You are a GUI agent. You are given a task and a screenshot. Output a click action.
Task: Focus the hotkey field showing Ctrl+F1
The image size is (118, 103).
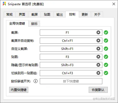point(71,41)
